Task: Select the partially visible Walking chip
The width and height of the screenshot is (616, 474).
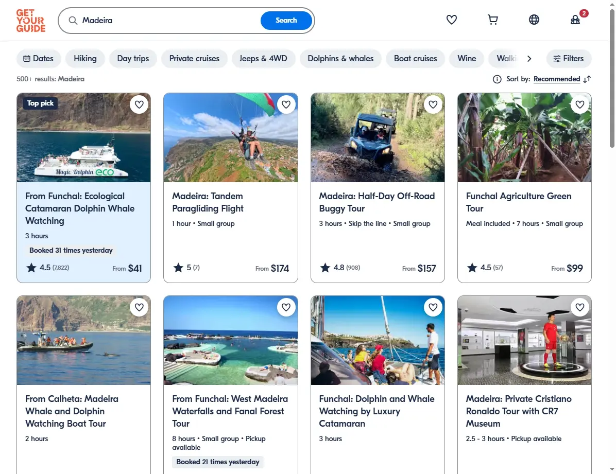Action: (504, 59)
